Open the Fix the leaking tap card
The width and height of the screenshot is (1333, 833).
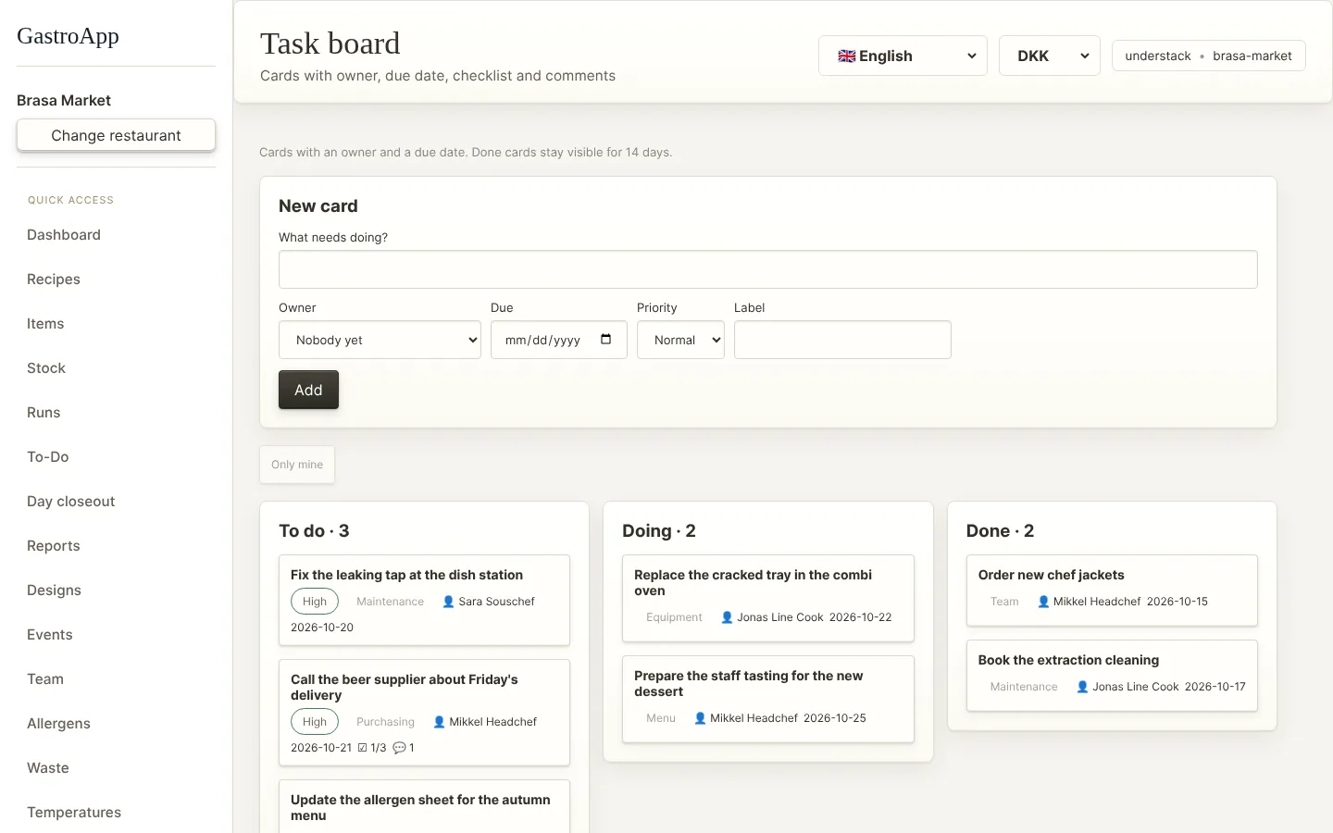click(424, 600)
